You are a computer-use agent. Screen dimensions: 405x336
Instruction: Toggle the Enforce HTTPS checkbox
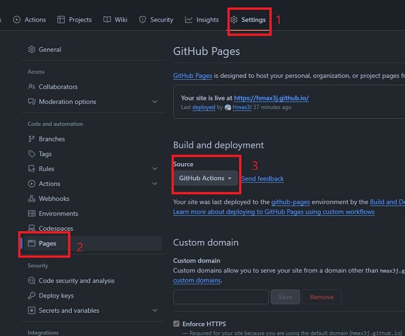pyautogui.click(x=177, y=324)
